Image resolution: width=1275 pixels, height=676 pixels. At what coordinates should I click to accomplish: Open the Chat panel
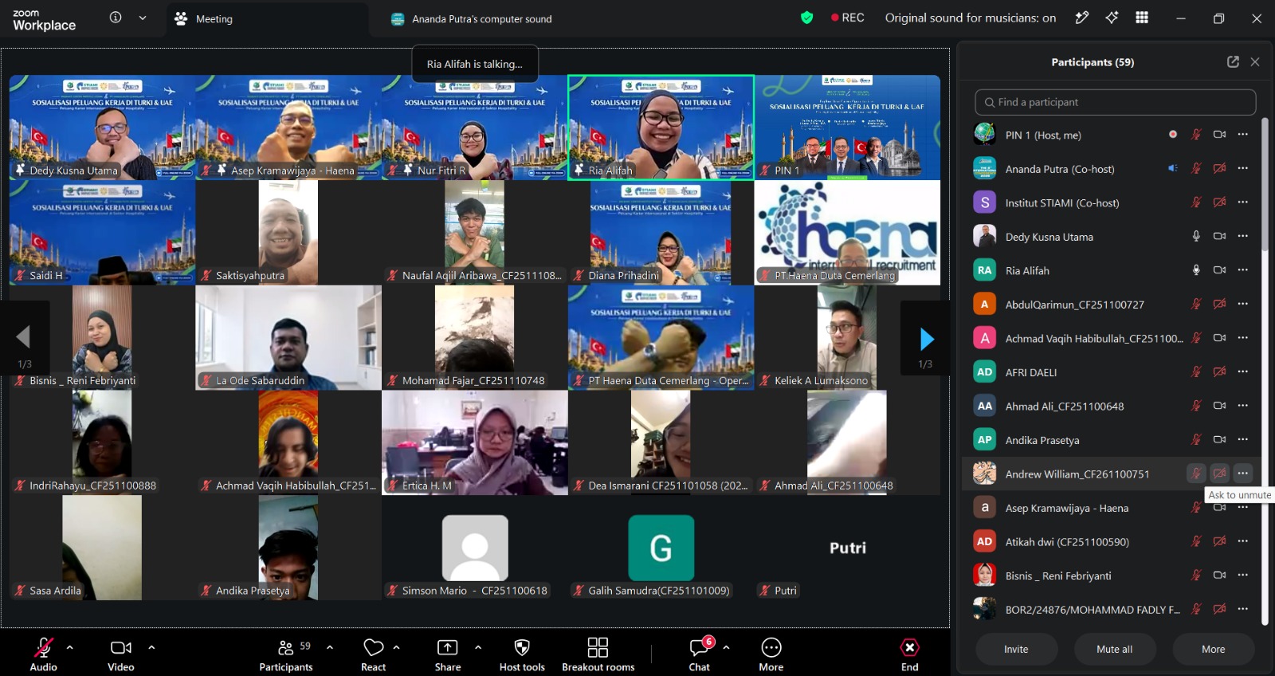pyautogui.click(x=700, y=654)
